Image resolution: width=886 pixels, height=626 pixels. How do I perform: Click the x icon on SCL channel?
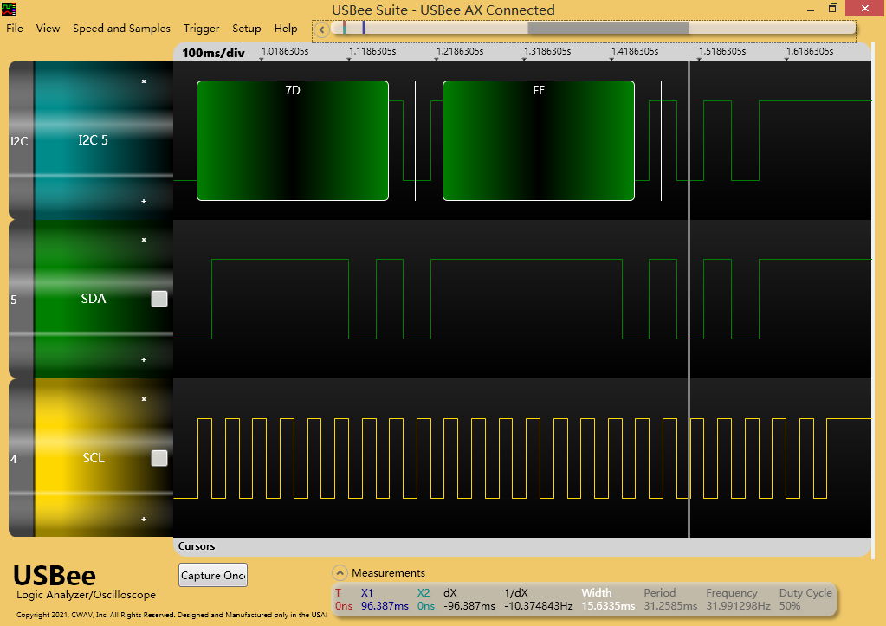(144, 399)
